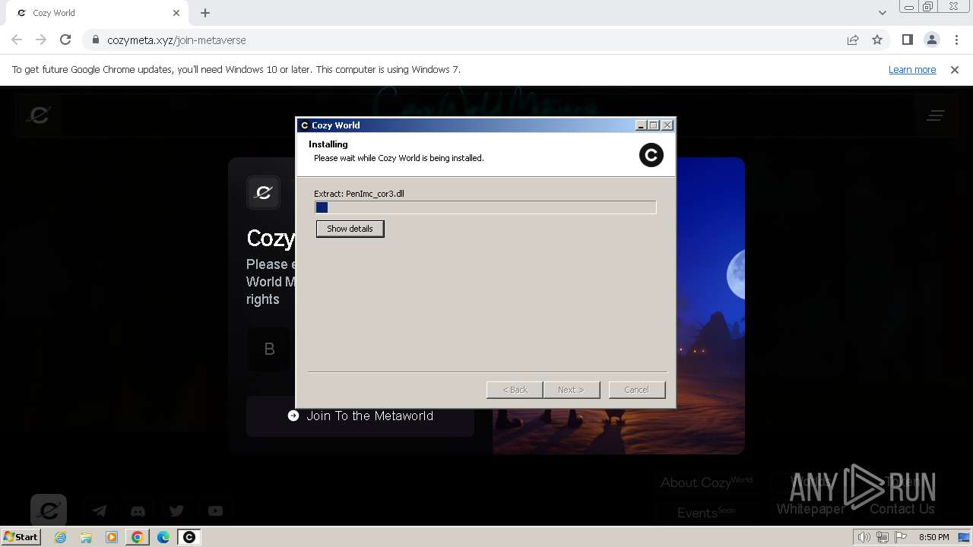Click the Cozy World logo in the installer header
This screenshot has width=973, height=547.
point(651,155)
